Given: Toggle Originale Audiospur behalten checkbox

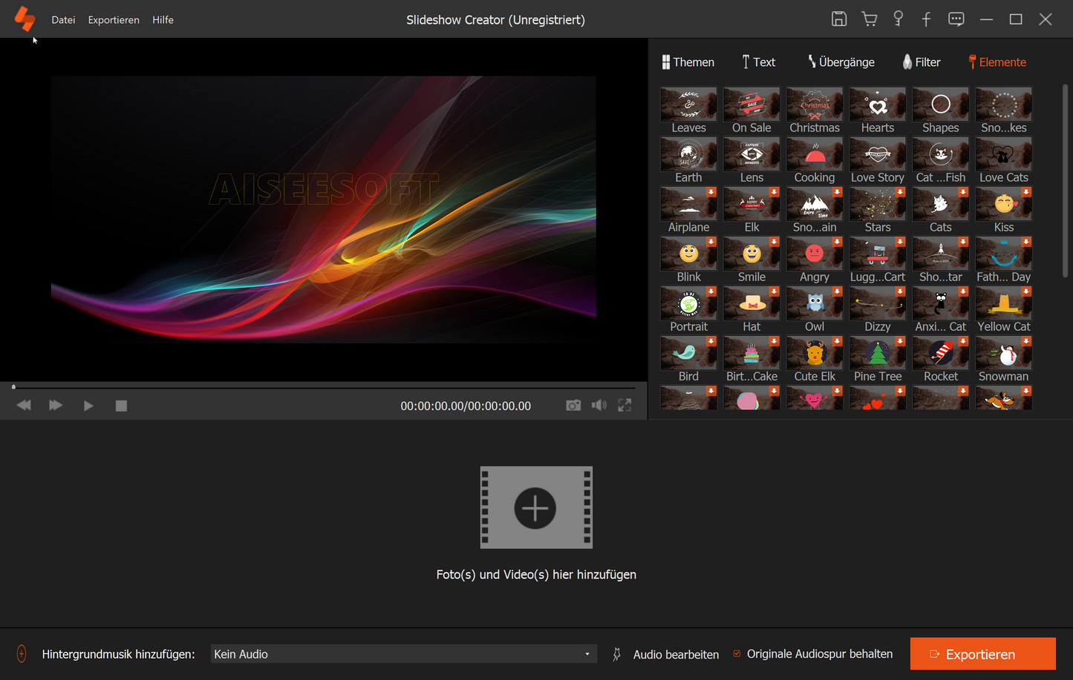Looking at the screenshot, I should [737, 654].
